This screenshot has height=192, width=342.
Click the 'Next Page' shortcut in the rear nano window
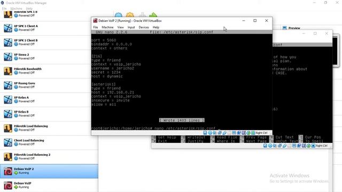(x=256, y=141)
